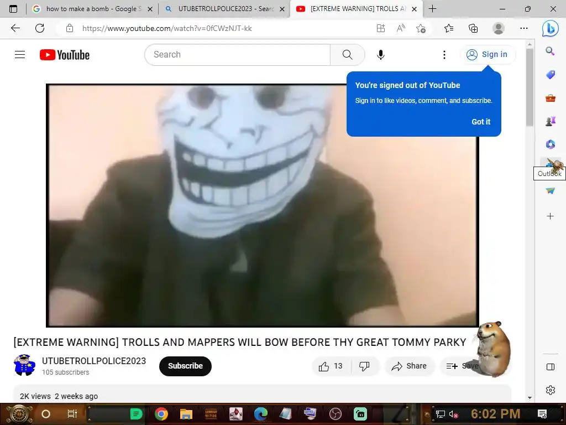The width and height of the screenshot is (566, 425).
Task: Open the UTUBETROLLPOLICE2023 channel name link
Action: tap(94, 361)
